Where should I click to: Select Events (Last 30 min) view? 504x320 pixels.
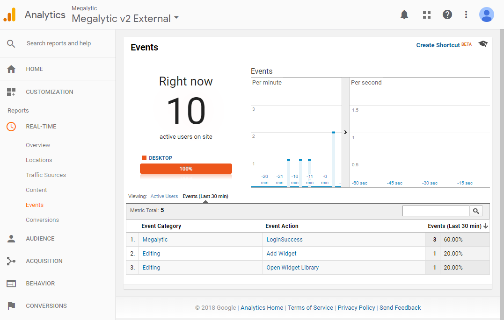pos(205,196)
